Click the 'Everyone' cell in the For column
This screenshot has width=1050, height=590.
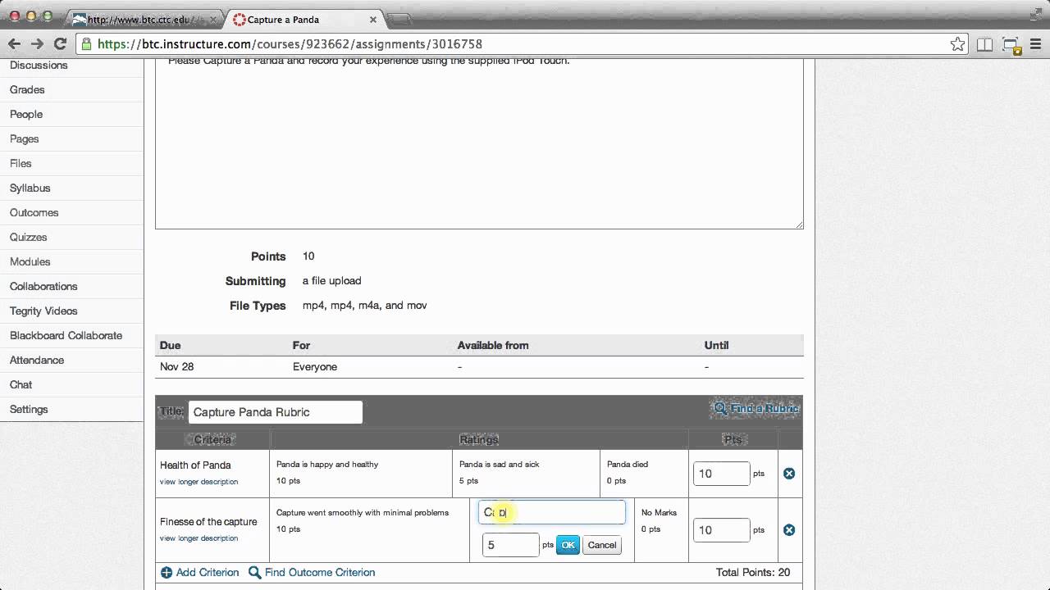pos(315,367)
